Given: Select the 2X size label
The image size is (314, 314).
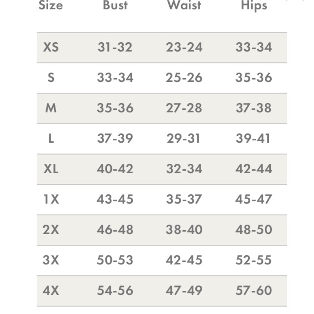Looking at the screenshot, I should [51, 230].
